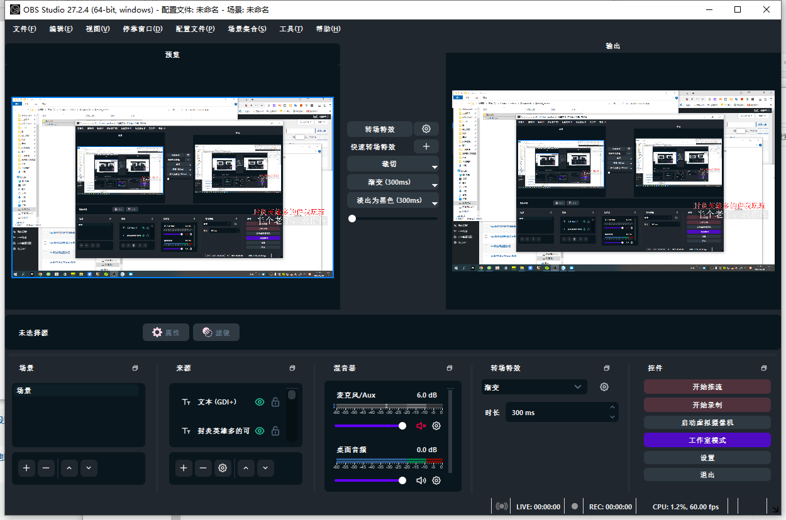Open the 配置文件 menu
This screenshot has height=520, width=786.
pos(195,29)
